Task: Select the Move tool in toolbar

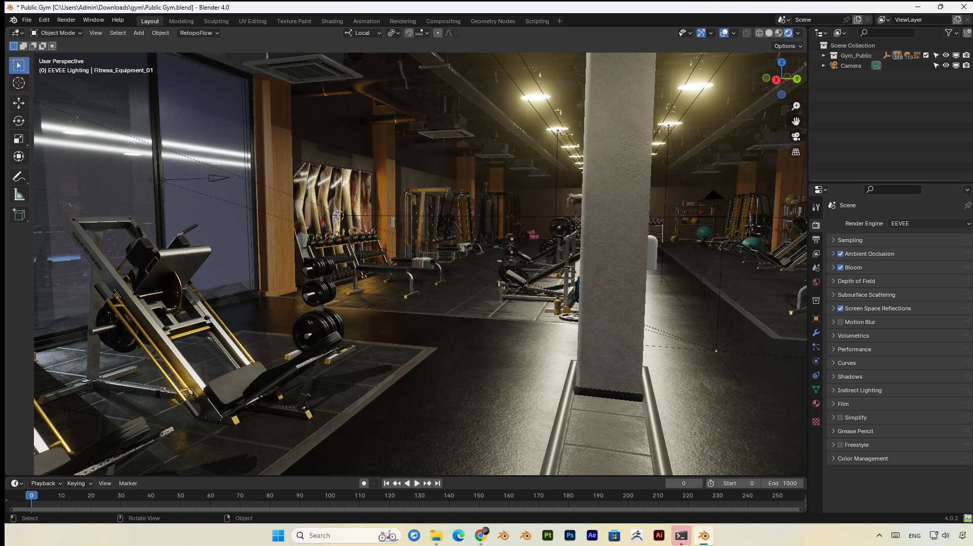Action: tap(19, 103)
